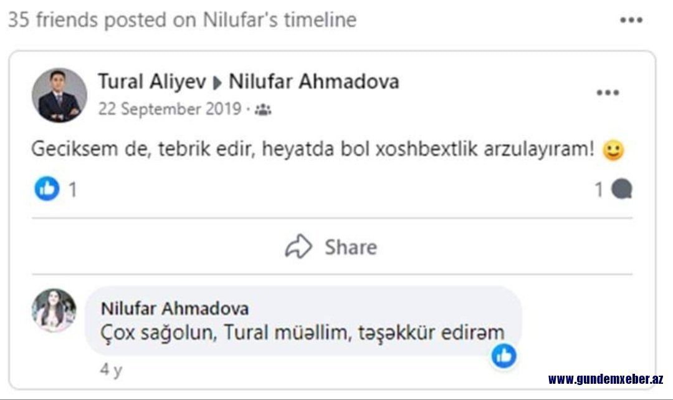Click the friends audience icon beside date
Image resolution: width=673 pixels, height=400 pixels.
click(x=263, y=110)
